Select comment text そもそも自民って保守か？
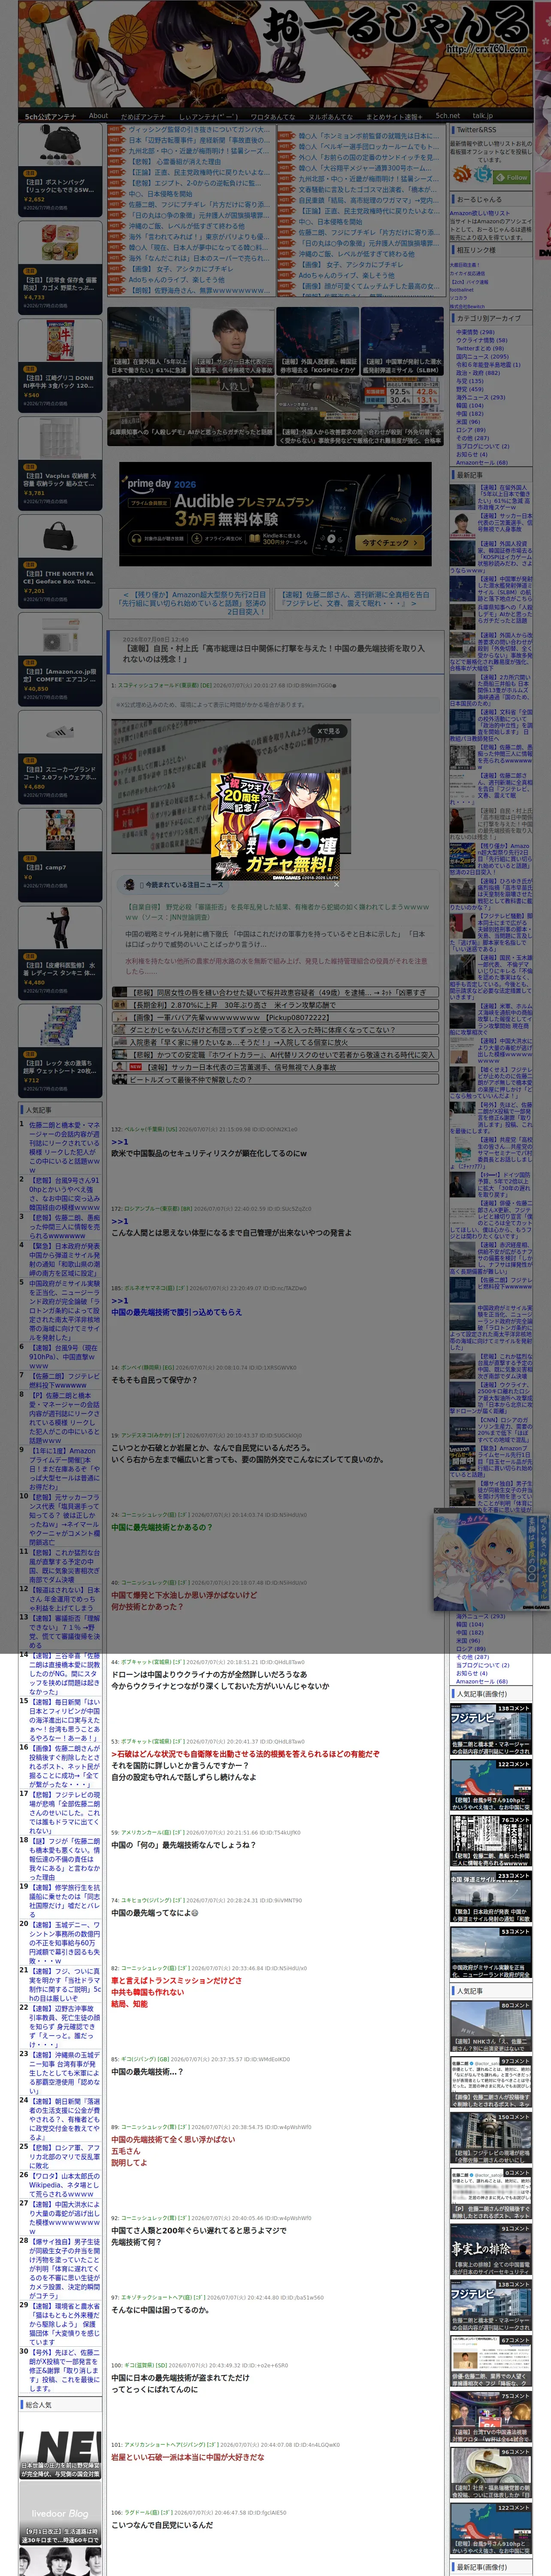The width and height of the screenshot is (551, 2576). pos(154,1379)
